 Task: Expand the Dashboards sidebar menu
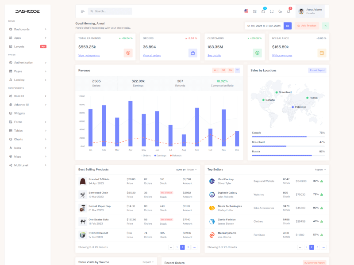[x=27, y=29]
